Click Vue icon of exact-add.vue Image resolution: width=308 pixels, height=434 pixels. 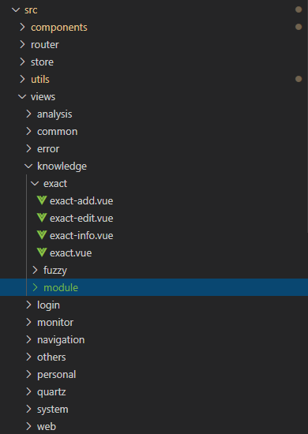(42, 200)
